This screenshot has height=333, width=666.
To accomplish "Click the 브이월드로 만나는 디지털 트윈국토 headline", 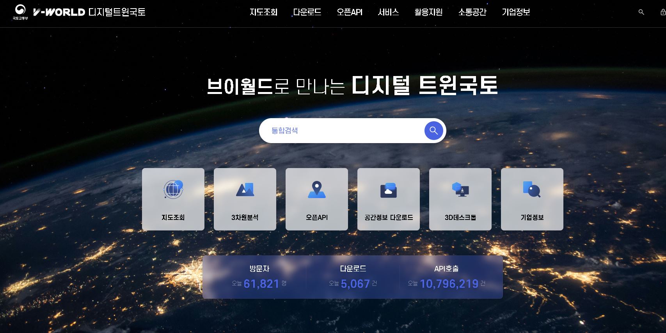I will pyautogui.click(x=352, y=85).
